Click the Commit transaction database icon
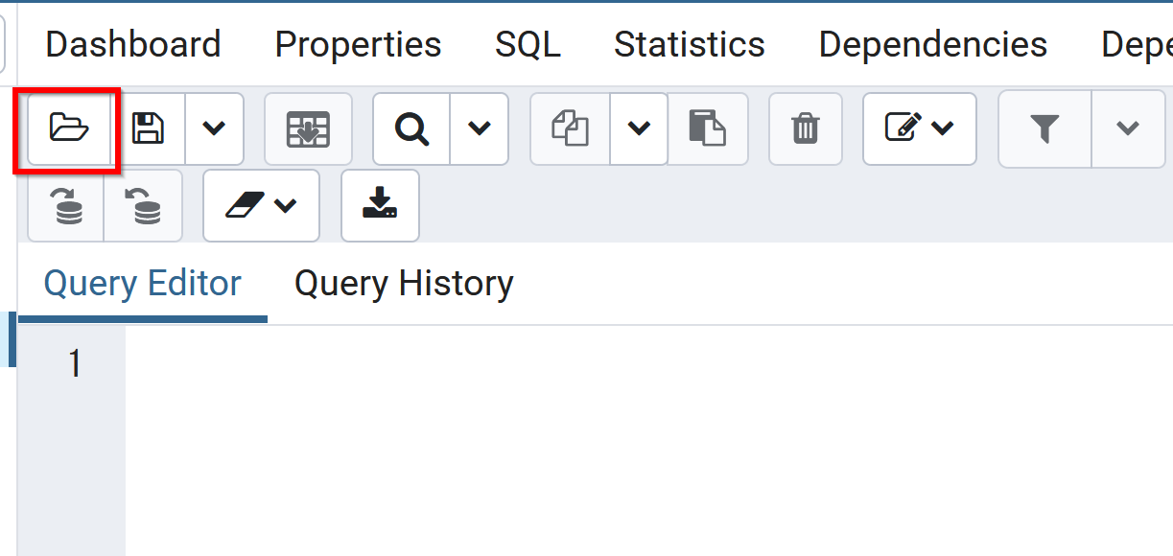 66,206
